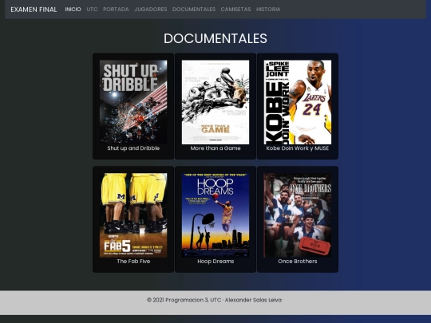This screenshot has width=431, height=323.
Task: Select the Once Brothers poster
Action: tap(298, 215)
